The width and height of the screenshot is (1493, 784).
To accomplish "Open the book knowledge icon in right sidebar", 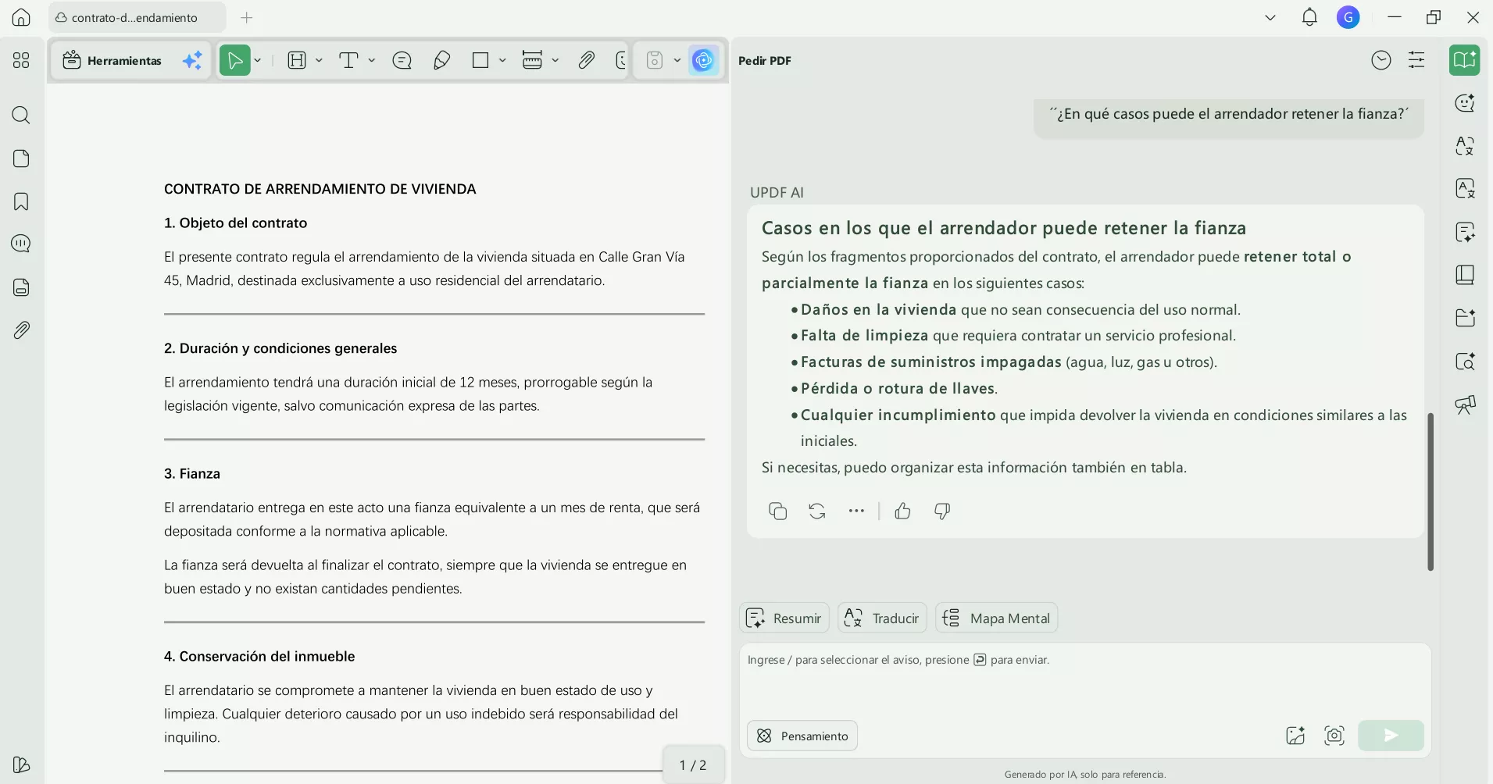I will click(1465, 275).
